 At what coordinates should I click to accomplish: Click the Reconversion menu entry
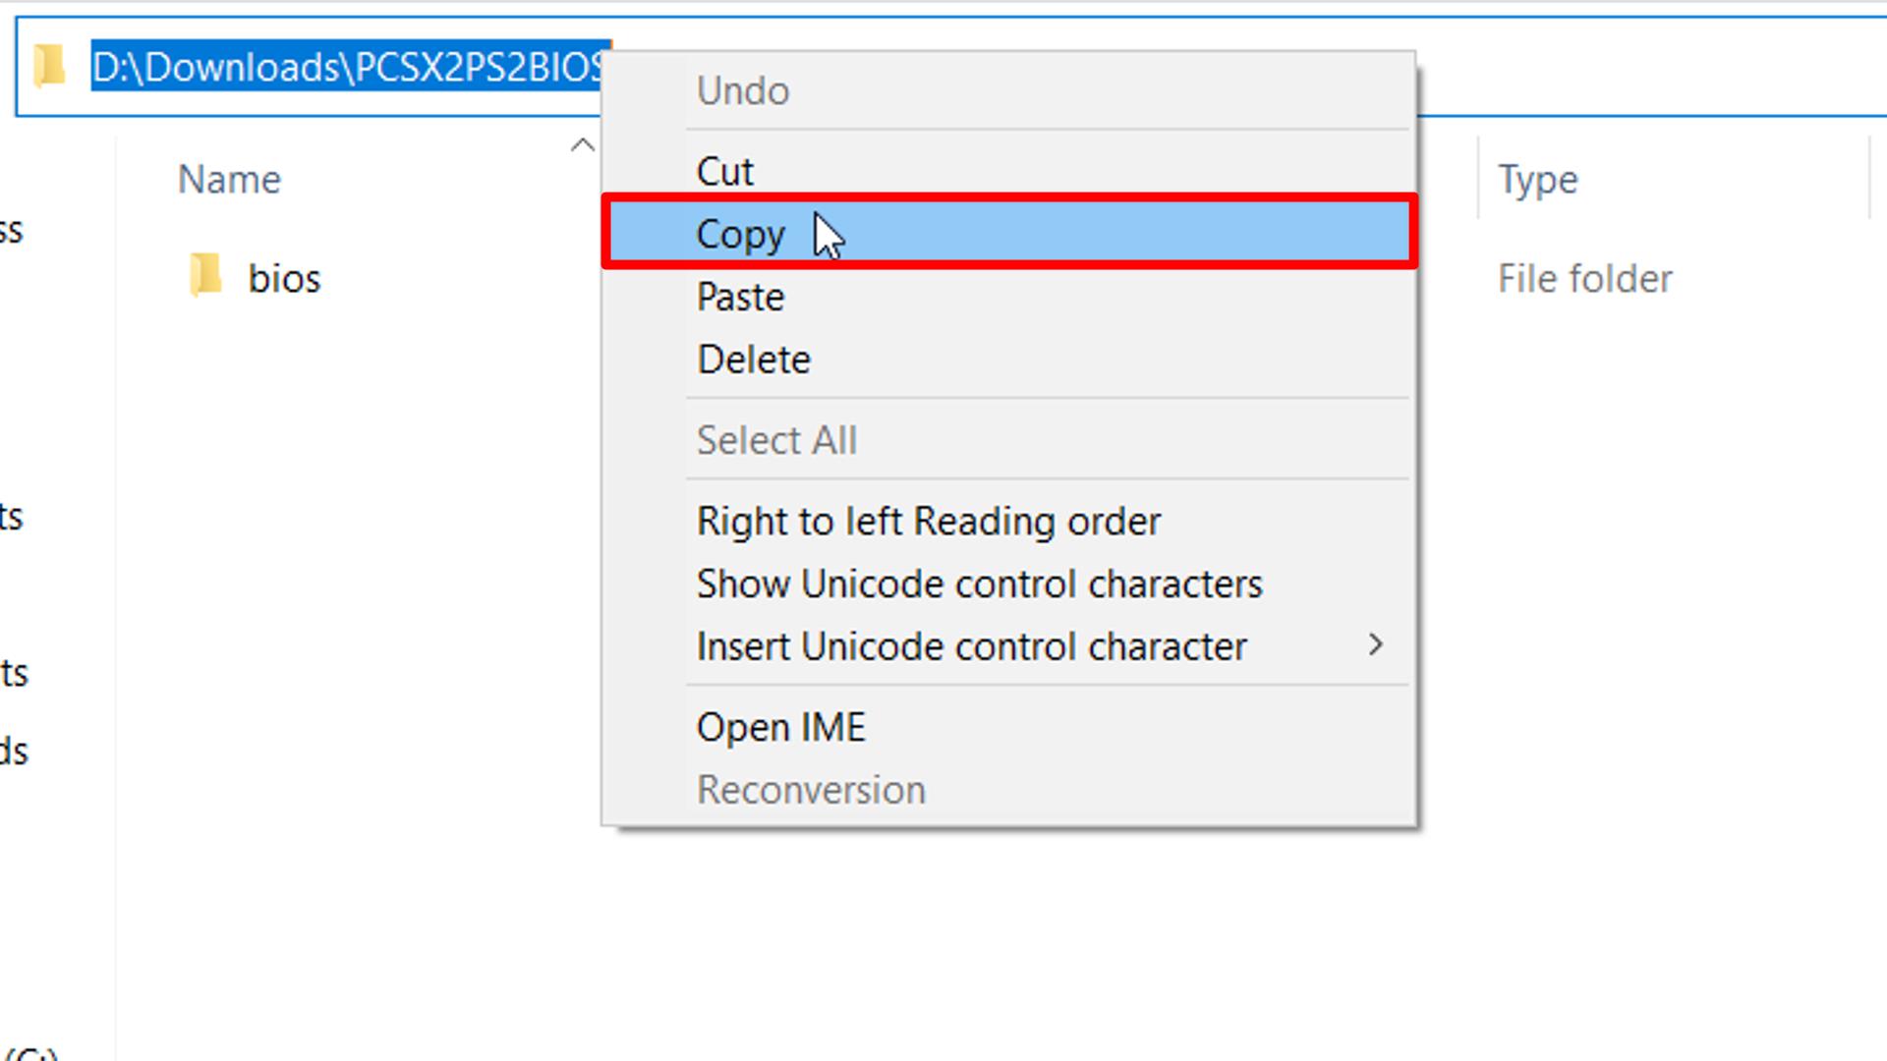[x=1009, y=790]
